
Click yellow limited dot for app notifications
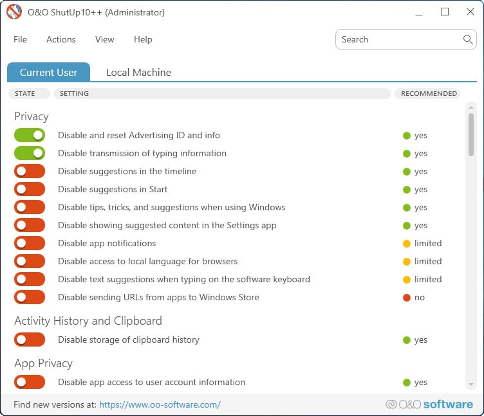407,244
